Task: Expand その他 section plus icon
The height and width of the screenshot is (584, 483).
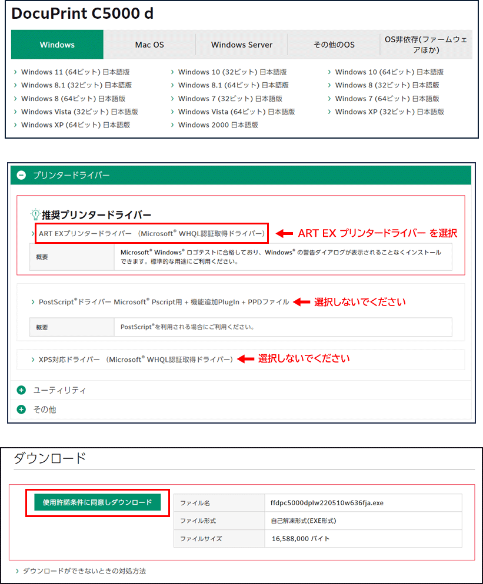Action: coord(22,410)
